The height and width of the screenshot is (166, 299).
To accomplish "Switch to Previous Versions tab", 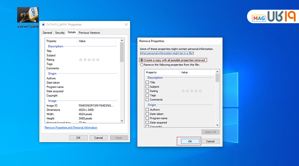I will (x=89, y=33).
